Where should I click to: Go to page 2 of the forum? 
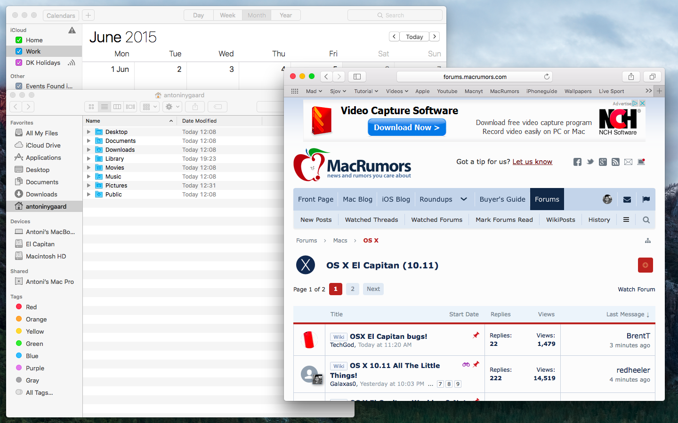coord(353,289)
